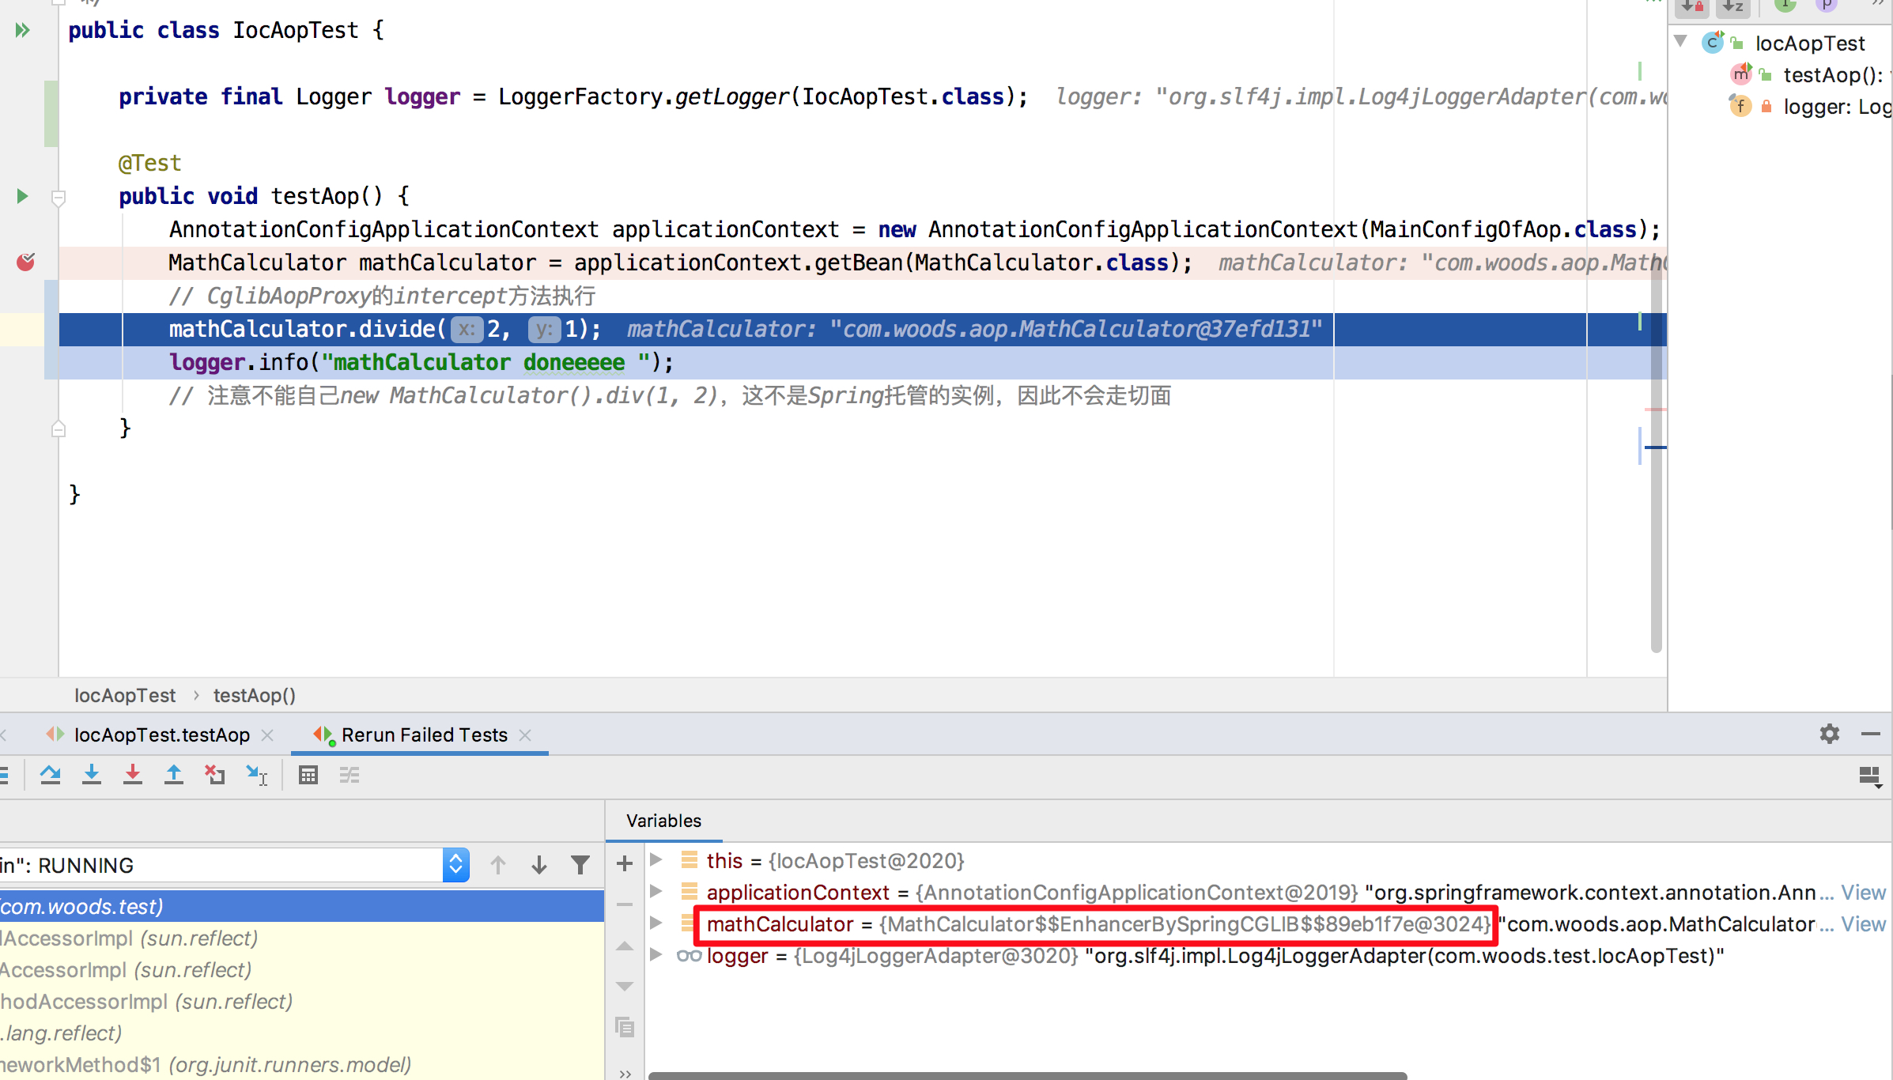Run testAop from the gutter arrow
Image resolution: width=1893 pixels, height=1080 pixels.
tap(22, 196)
